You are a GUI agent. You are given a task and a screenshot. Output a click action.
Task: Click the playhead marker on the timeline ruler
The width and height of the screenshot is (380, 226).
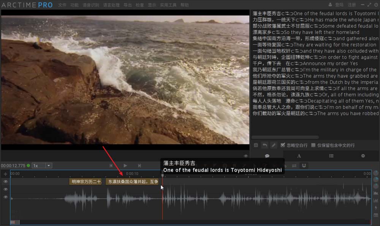(x=162, y=175)
